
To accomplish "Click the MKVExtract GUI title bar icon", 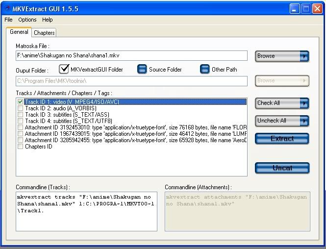I will coord(7,9).
